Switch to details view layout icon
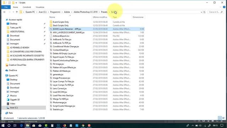 (220, 118)
